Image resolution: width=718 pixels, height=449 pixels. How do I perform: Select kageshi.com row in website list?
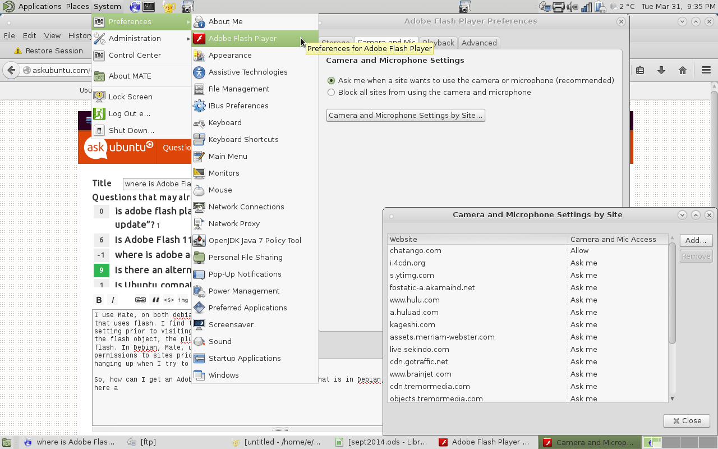point(527,324)
